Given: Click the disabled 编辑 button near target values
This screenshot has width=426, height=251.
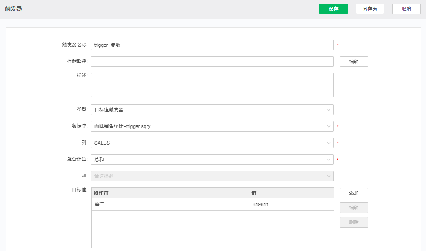Looking at the screenshot, I should pyautogui.click(x=354, y=208).
